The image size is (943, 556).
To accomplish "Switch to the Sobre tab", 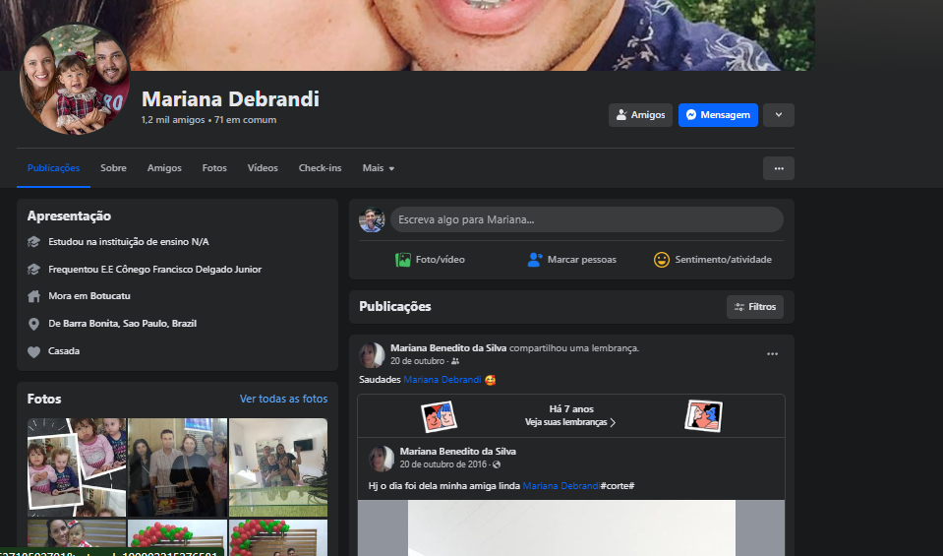I will (113, 168).
